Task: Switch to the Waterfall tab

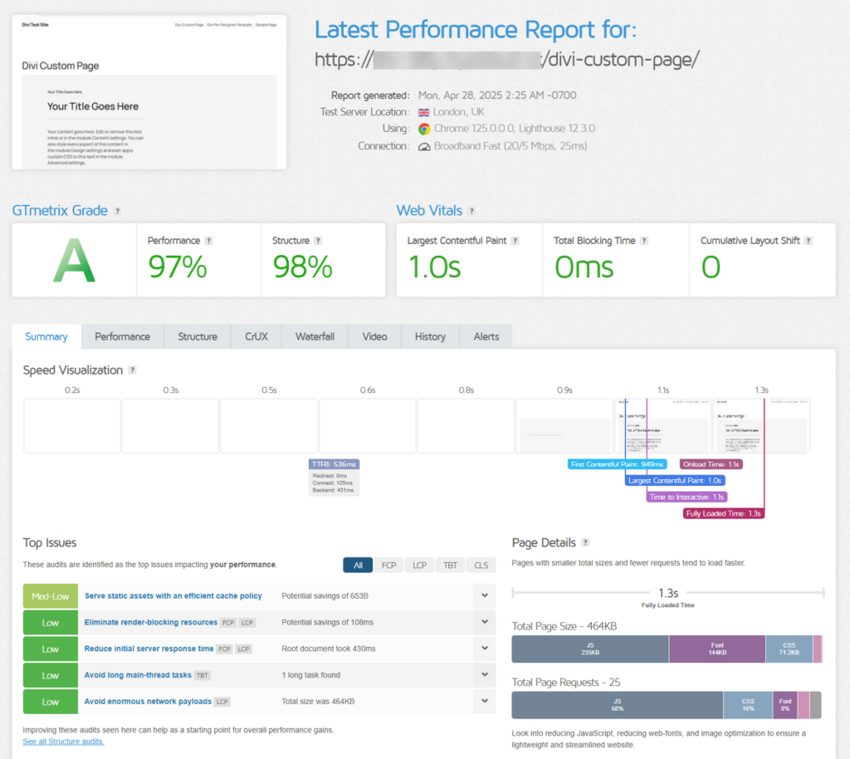Action: point(315,336)
